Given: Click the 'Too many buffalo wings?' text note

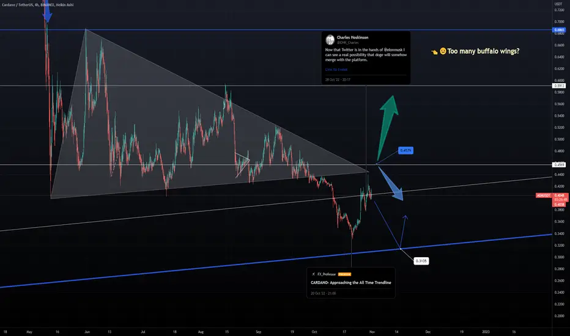Looking at the screenshot, I should pyautogui.click(x=483, y=51).
